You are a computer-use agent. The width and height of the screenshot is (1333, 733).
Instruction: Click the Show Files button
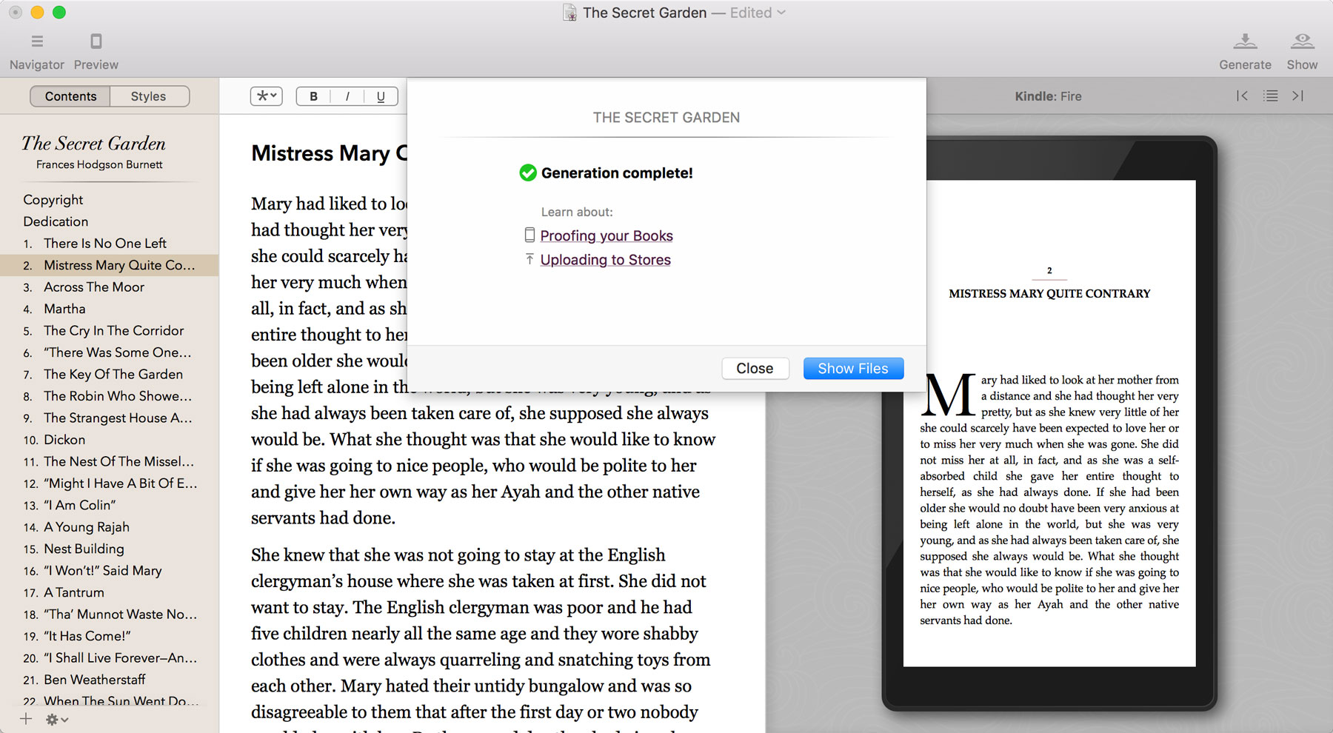pyautogui.click(x=853, y=368)
